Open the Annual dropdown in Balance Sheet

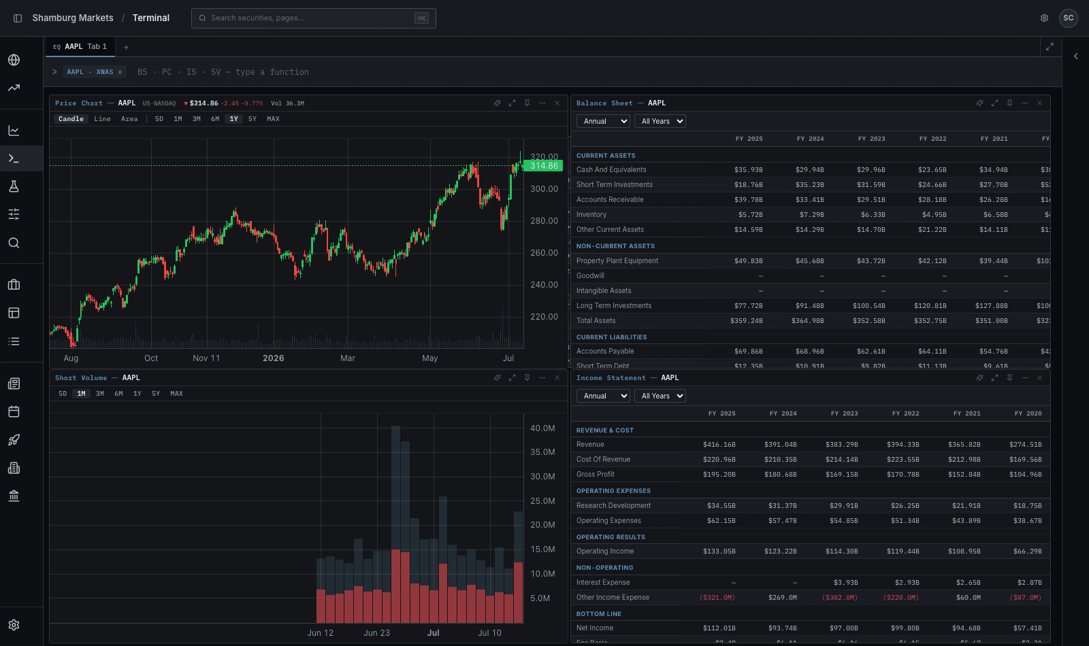click(603, 121)
